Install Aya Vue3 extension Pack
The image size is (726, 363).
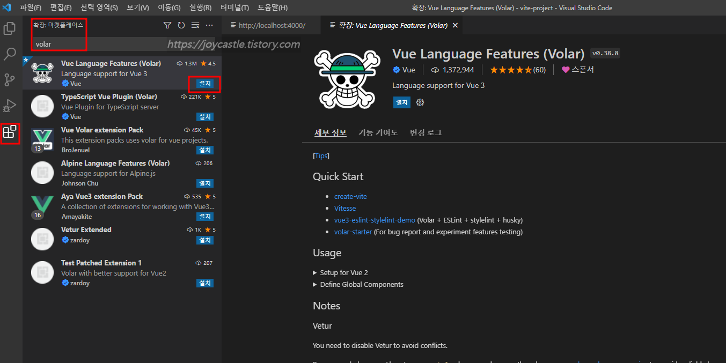click(205, 217)
